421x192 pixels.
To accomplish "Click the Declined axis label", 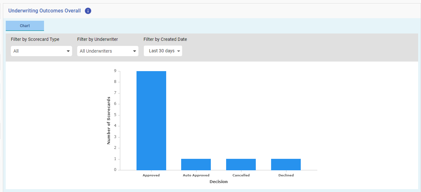I will (x=286, y=175).
